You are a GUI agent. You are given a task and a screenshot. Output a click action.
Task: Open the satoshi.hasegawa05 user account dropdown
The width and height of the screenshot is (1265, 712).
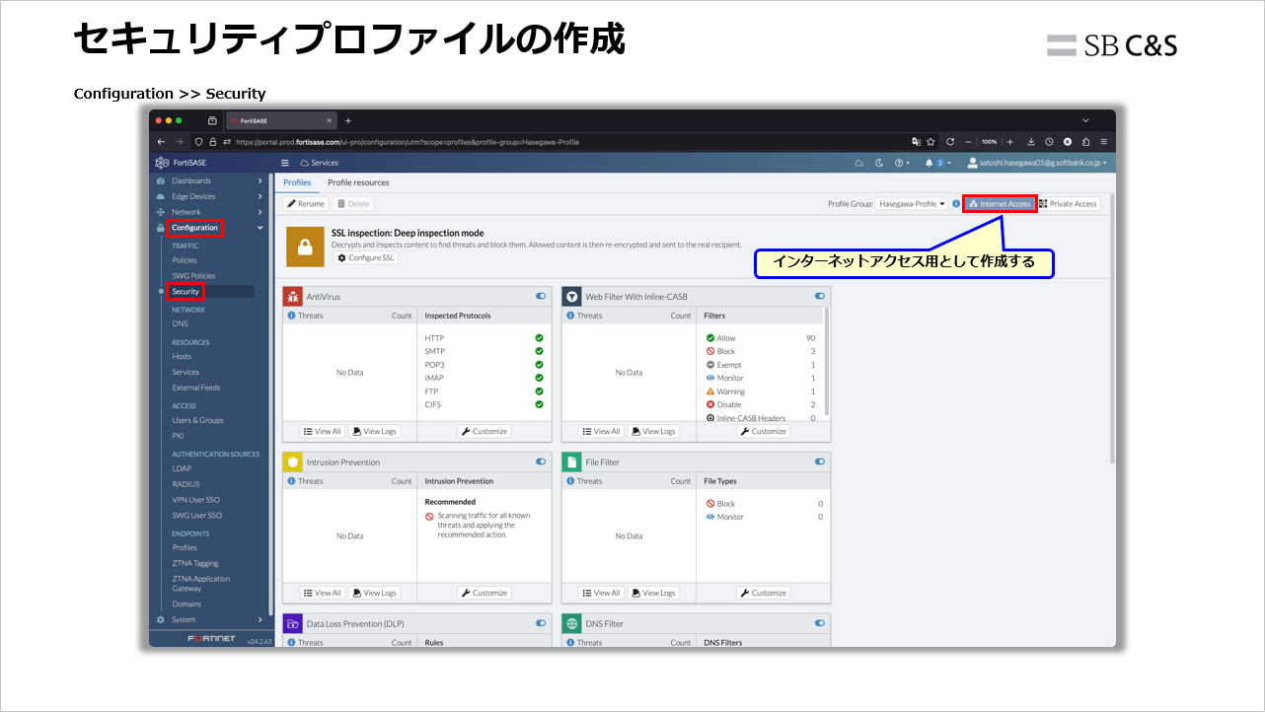pos(1037,163)
